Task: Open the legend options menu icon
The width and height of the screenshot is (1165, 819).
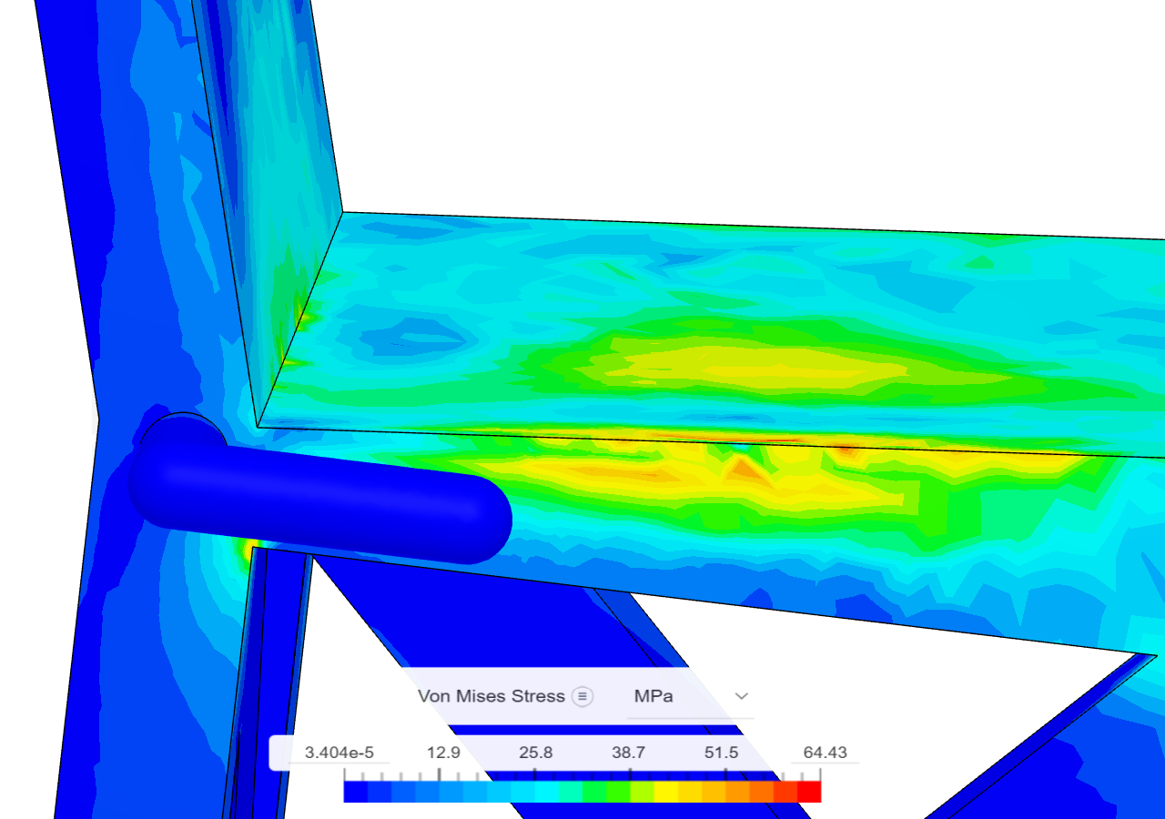Action: click(582, 696)
